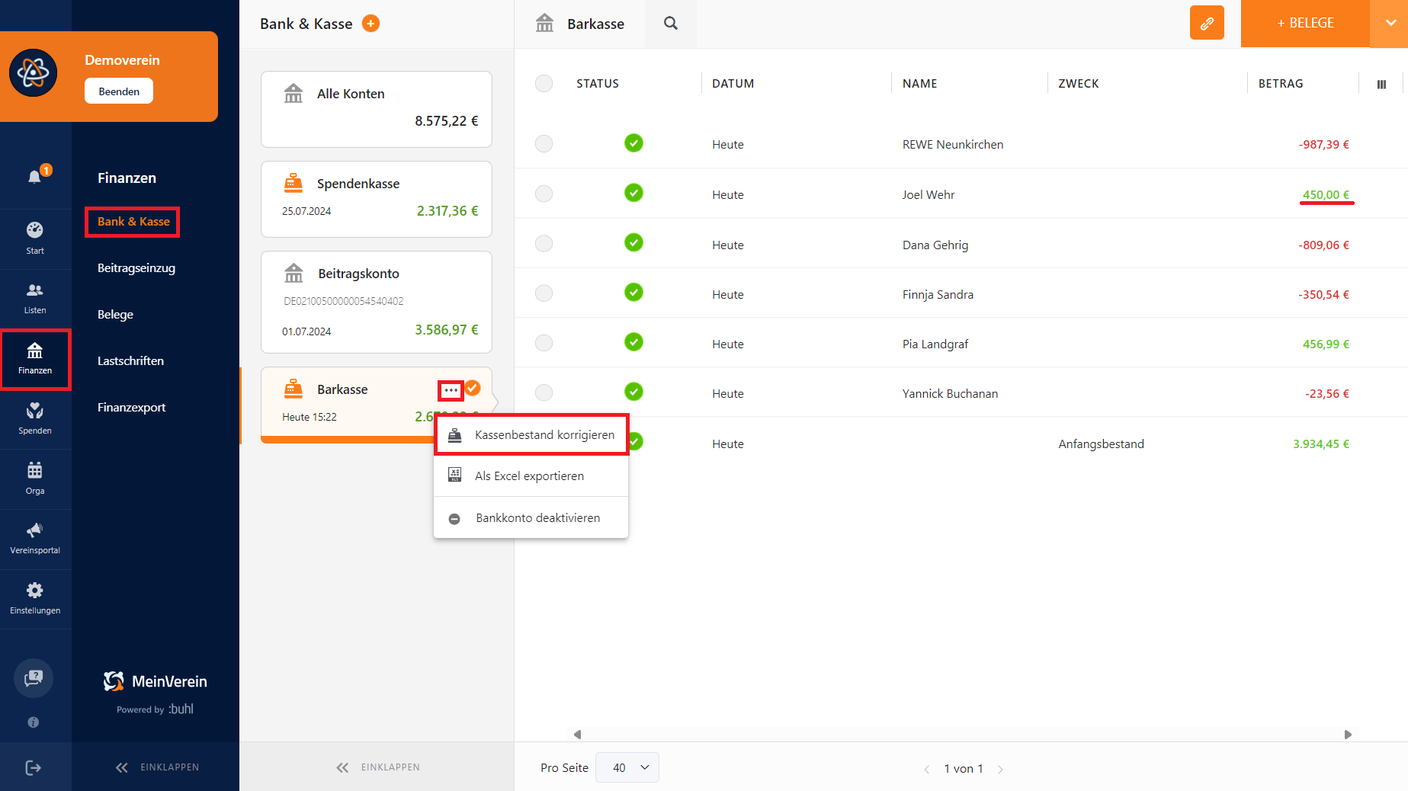
Task: Click the Demoverein logo icon
Action: 33,73
